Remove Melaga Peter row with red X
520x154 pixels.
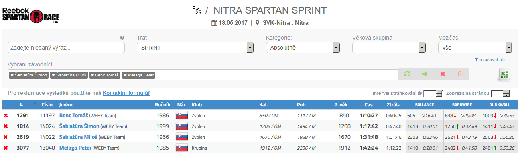(x=6, y=148)
